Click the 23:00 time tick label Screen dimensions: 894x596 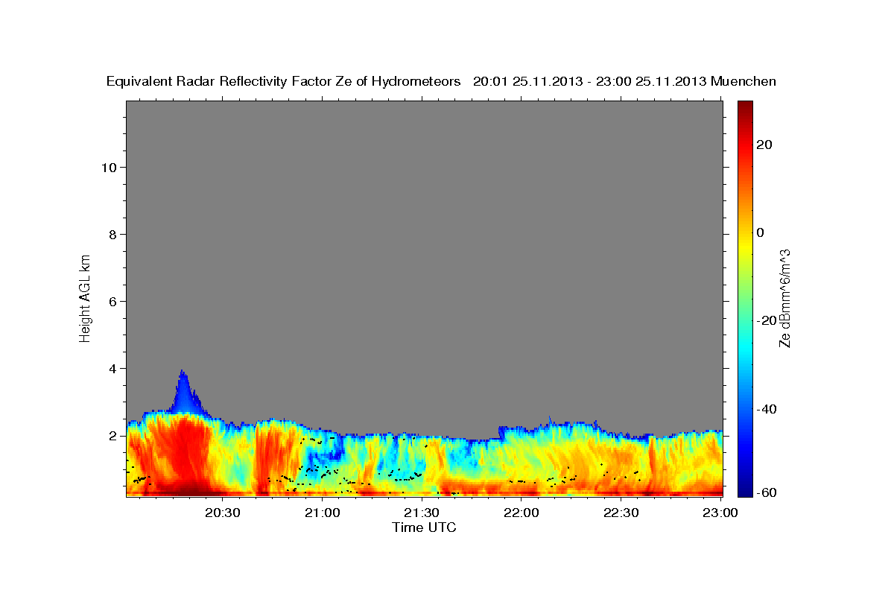click(x=720, y=513)
